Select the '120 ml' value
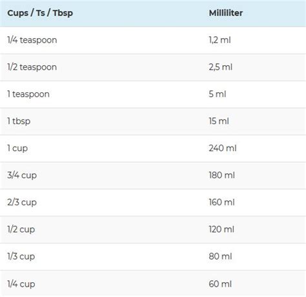The width and height of the screenshot is (306, 297). pyautogui.click(x=221, y=229)
